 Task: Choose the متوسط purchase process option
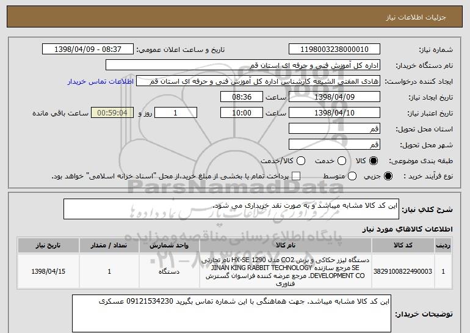(352, 176)
